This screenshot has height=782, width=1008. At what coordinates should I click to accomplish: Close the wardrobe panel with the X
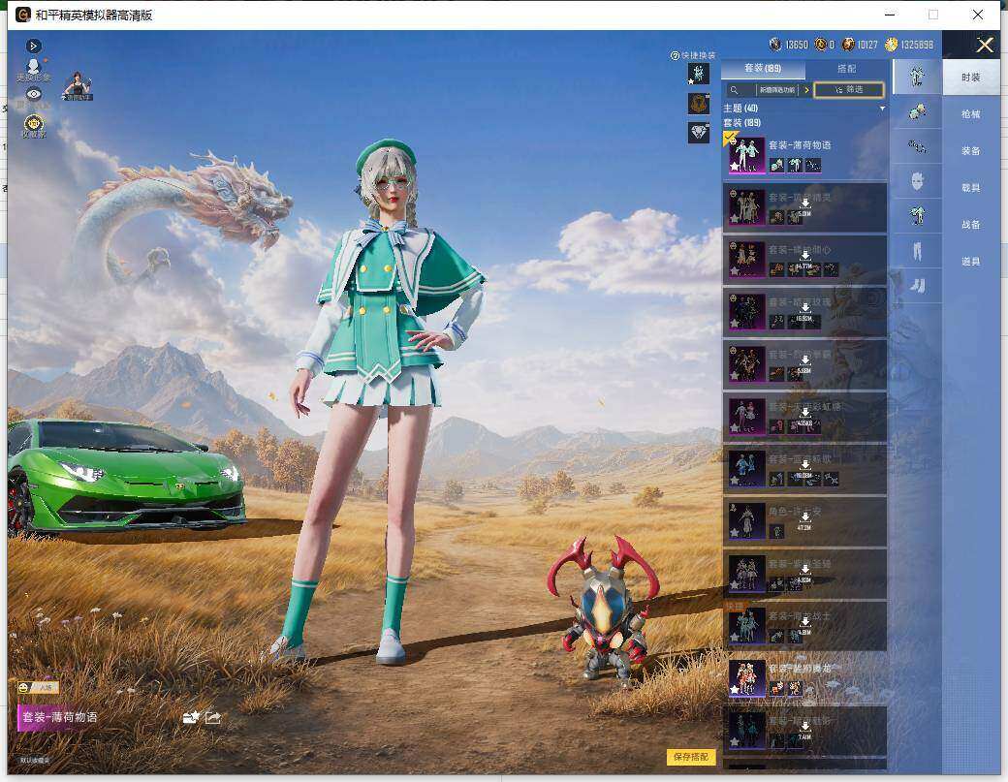coord(985,45)
